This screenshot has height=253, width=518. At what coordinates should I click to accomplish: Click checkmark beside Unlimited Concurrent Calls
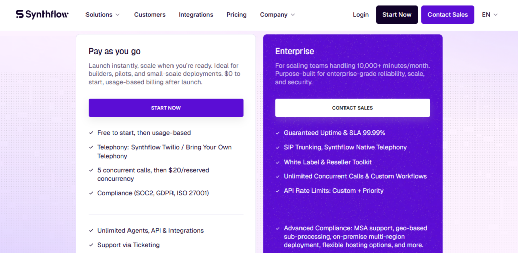278,176
